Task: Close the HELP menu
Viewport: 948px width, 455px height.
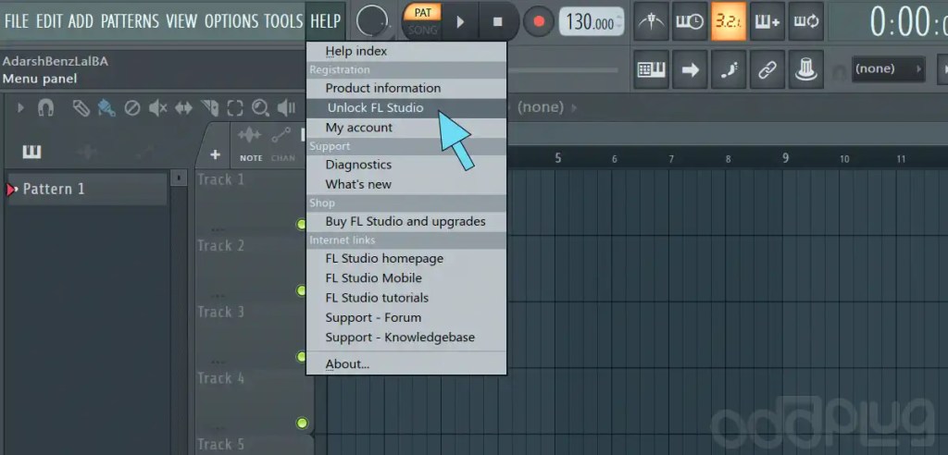Action: coord(325,21)
